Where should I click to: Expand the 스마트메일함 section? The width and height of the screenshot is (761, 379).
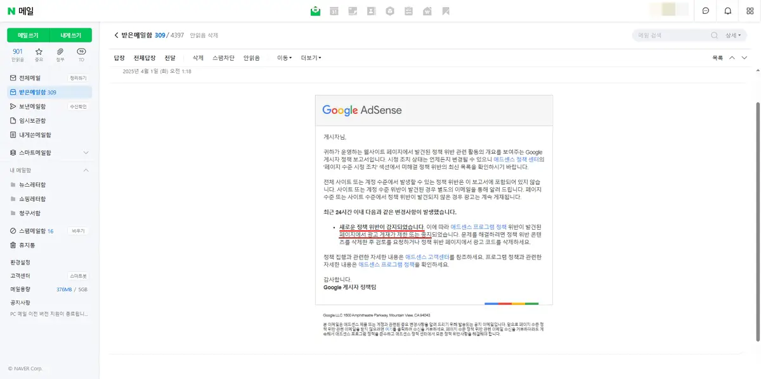[x=86, y=152]
